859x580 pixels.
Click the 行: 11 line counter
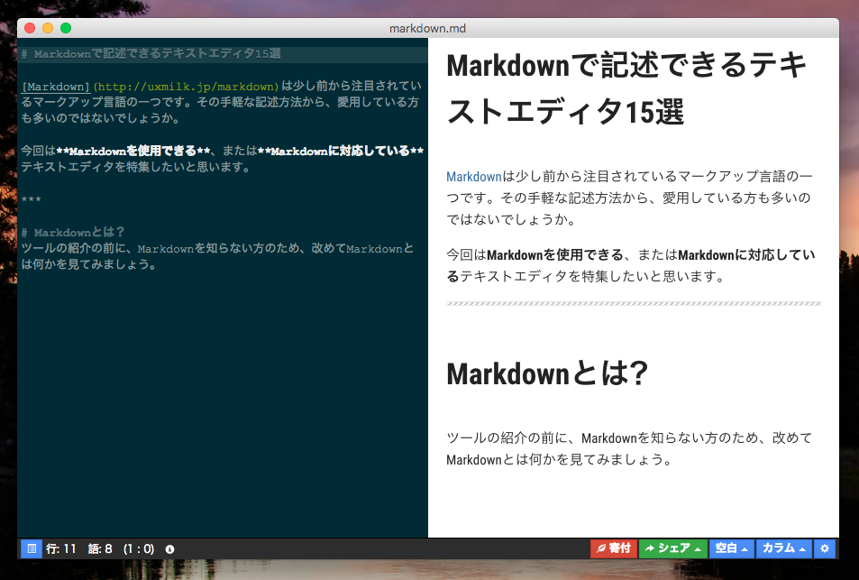[61, 548]
